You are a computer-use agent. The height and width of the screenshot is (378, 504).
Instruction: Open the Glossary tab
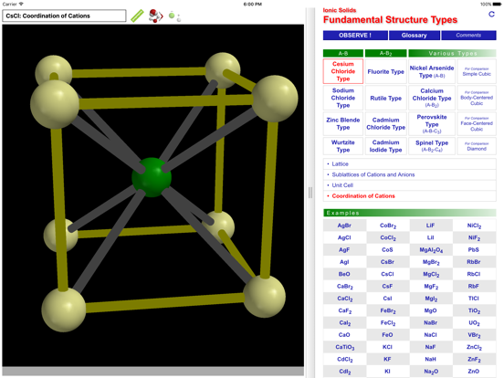(x=414, y=36)
